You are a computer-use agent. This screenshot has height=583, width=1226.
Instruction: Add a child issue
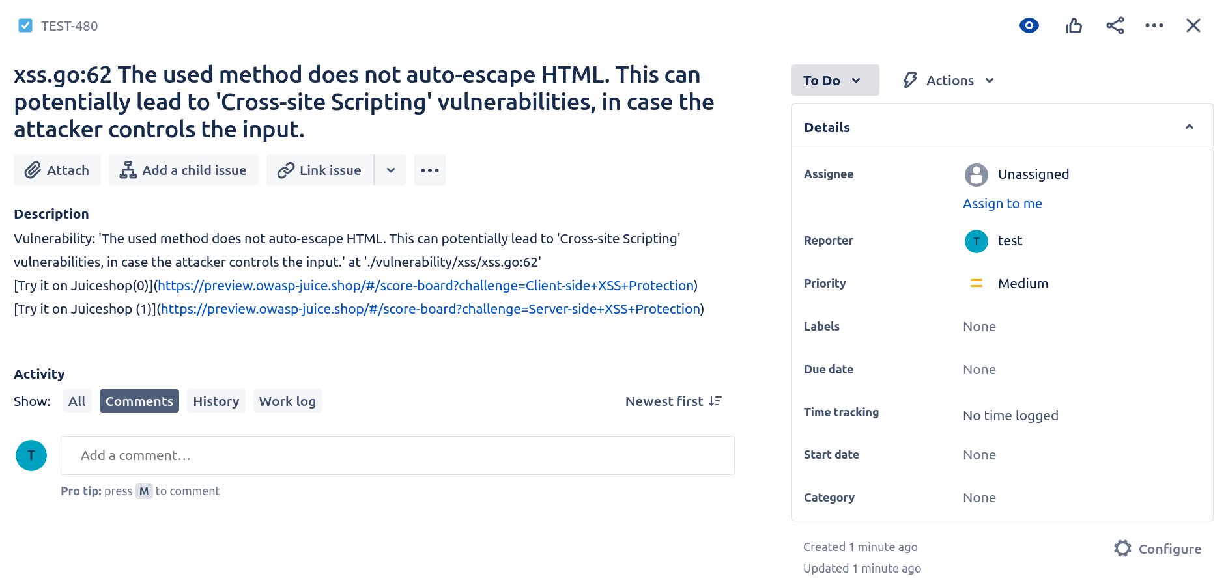tap(183, 170)
